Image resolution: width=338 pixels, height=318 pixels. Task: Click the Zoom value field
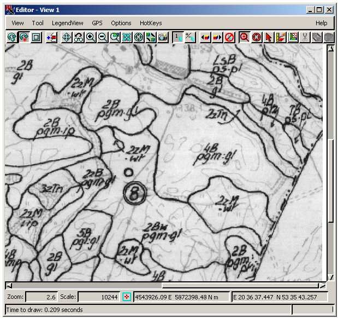point(41,297)
